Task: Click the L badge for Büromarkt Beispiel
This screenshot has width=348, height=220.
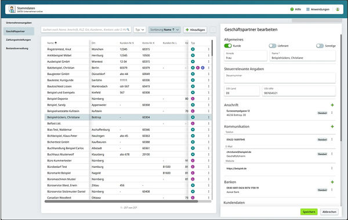Action: 193,173
